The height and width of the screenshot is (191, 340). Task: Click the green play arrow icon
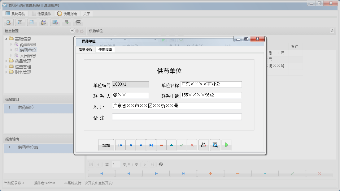point(226,145)
